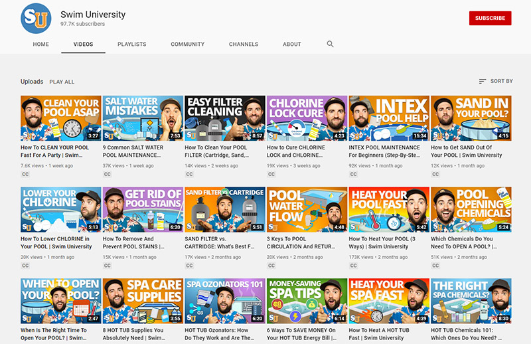The width and height of the screenshot is (531, 344).
Task: Open title How To Remove And Prevent POOL STAINS
Action: click(133, 242)
